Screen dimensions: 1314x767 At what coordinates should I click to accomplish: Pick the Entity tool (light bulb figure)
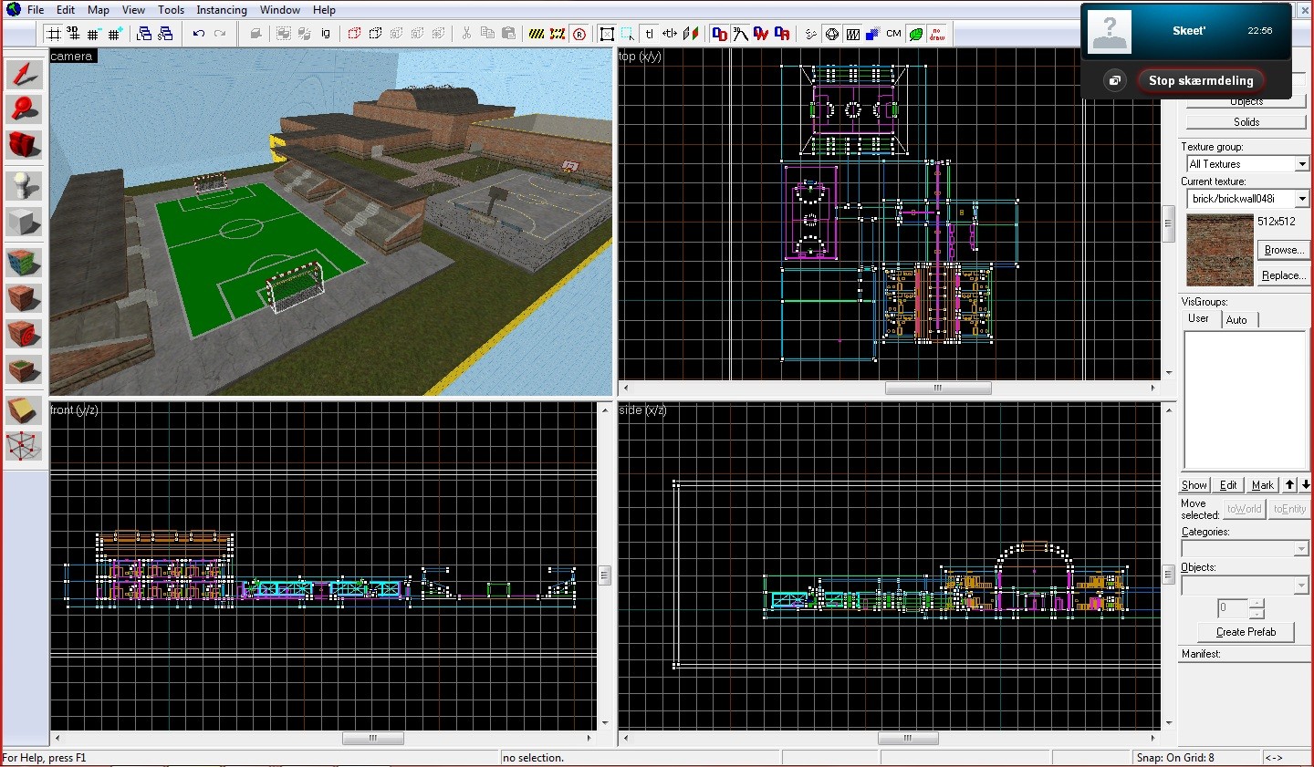pos(24,186)
